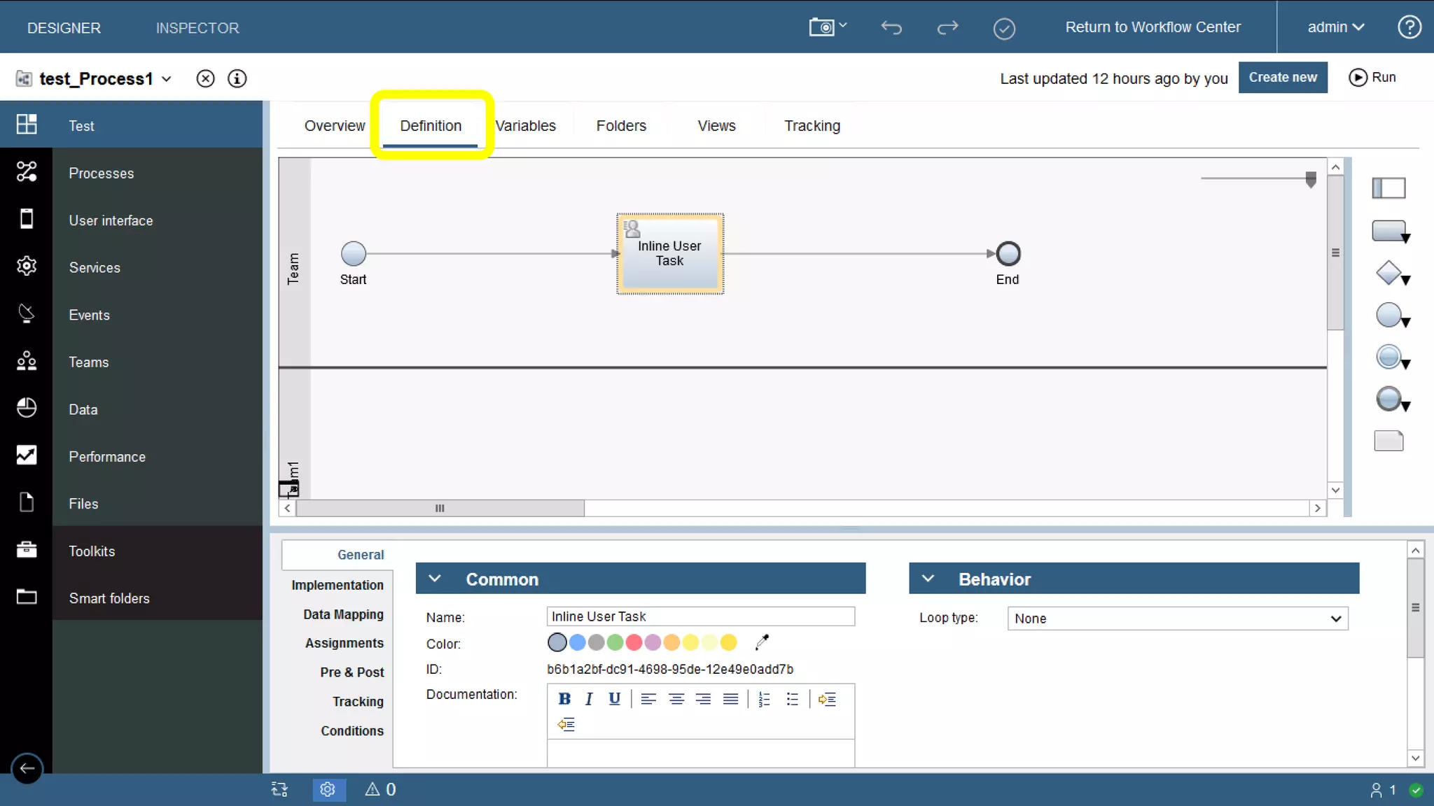Collapse the Common section

435,579
